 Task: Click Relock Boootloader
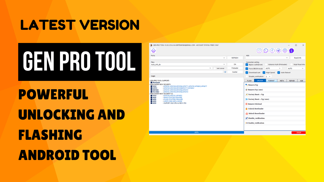pos(275,113)
